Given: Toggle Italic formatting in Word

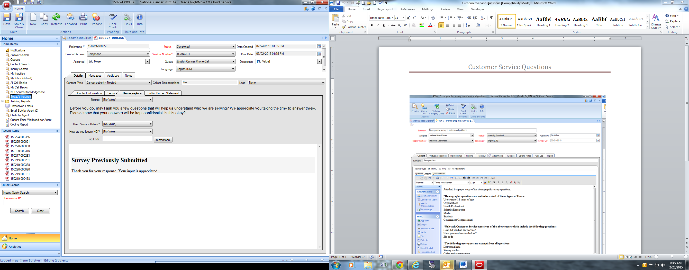Looking at the screenshot, I should coord(378,25).
